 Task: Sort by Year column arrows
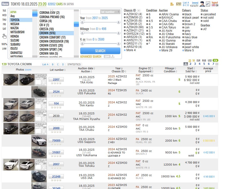coord(122,68)
